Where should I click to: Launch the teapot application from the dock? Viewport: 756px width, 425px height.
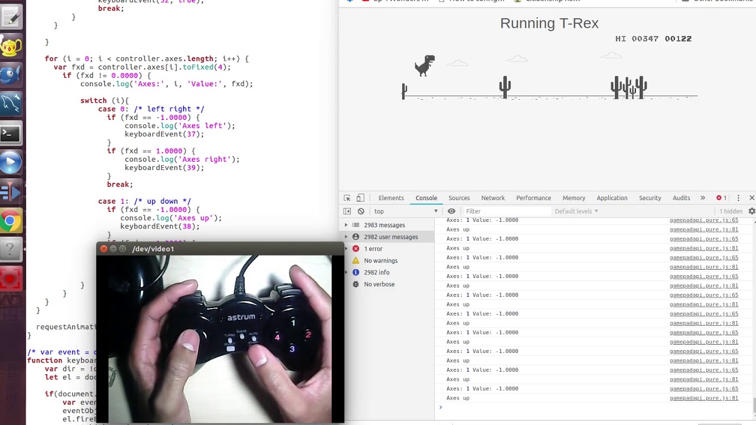[11, 46]
